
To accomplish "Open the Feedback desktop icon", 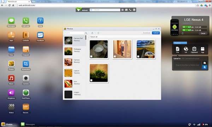I will [x=40, y=35].
